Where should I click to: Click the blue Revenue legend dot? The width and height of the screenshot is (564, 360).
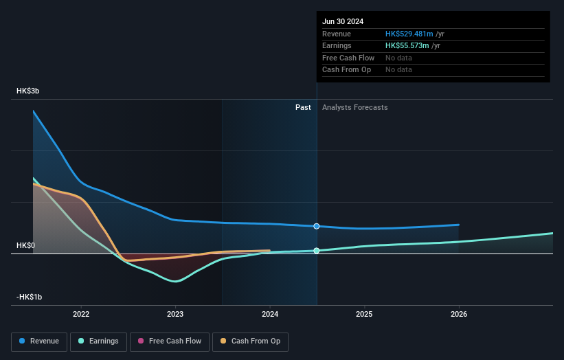click(22, 341)
